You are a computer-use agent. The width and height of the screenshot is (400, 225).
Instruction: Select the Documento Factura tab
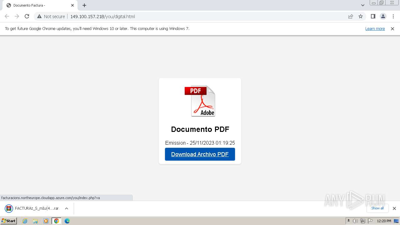(40, 5)
